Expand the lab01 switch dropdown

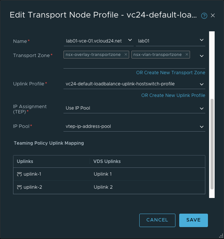202,40
